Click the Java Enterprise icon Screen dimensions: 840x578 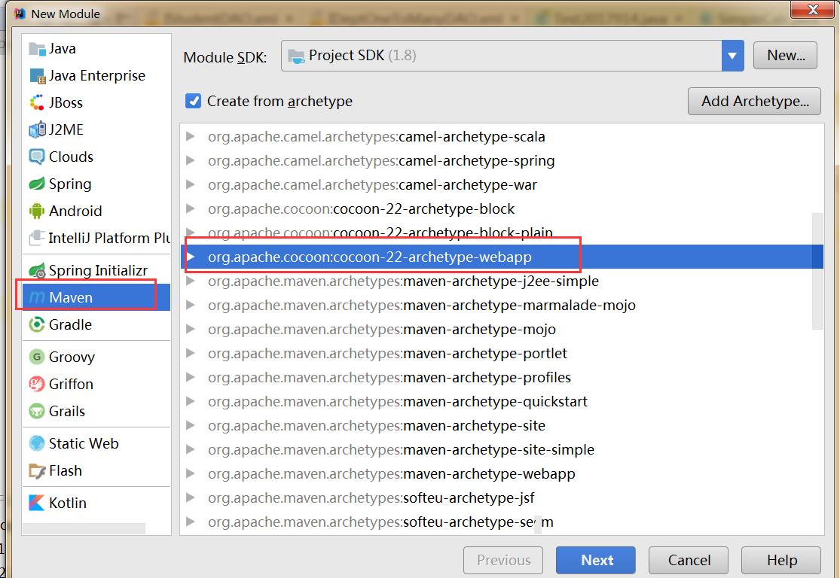pyautogui.click(x=37, y=76)
